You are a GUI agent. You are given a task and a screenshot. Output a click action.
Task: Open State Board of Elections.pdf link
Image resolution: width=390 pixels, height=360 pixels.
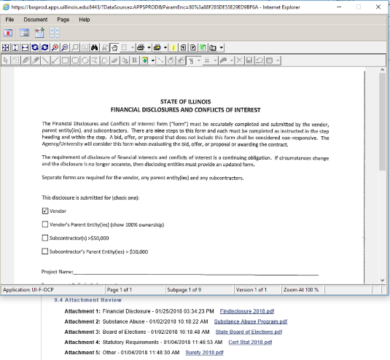[249, 332]
